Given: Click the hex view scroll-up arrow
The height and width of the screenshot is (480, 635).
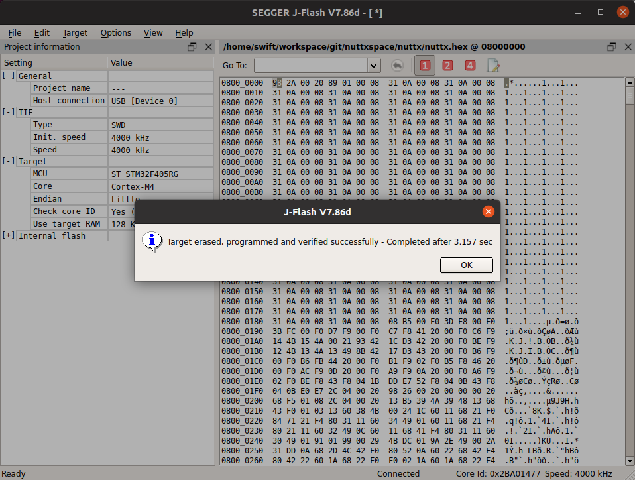Looking at the screenshot, I should click(630, 82).
